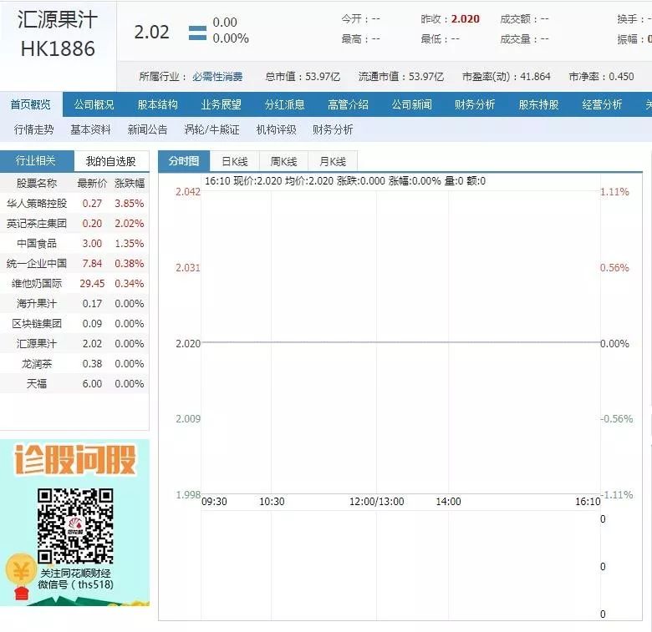Open 海升果汁 stock row
The image size is (652, 632).
[x=74, y=304]
